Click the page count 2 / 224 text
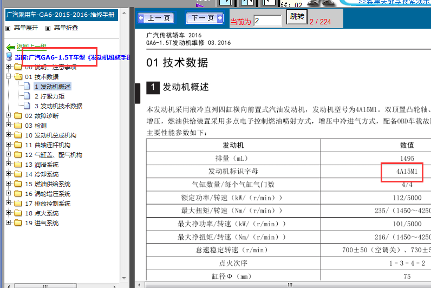Image resolution: width=431 pixels, height=288 pixels. click(320, 22)
